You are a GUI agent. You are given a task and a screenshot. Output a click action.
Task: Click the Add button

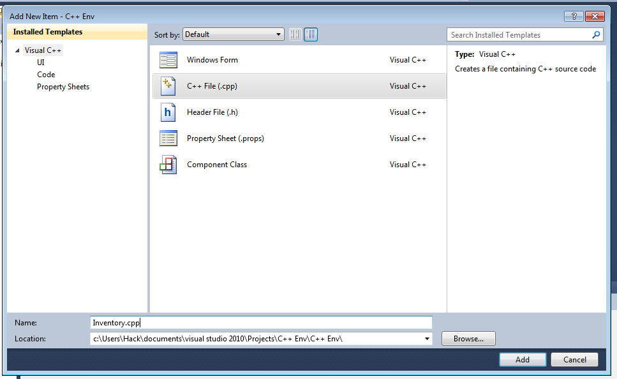(523, 359)
